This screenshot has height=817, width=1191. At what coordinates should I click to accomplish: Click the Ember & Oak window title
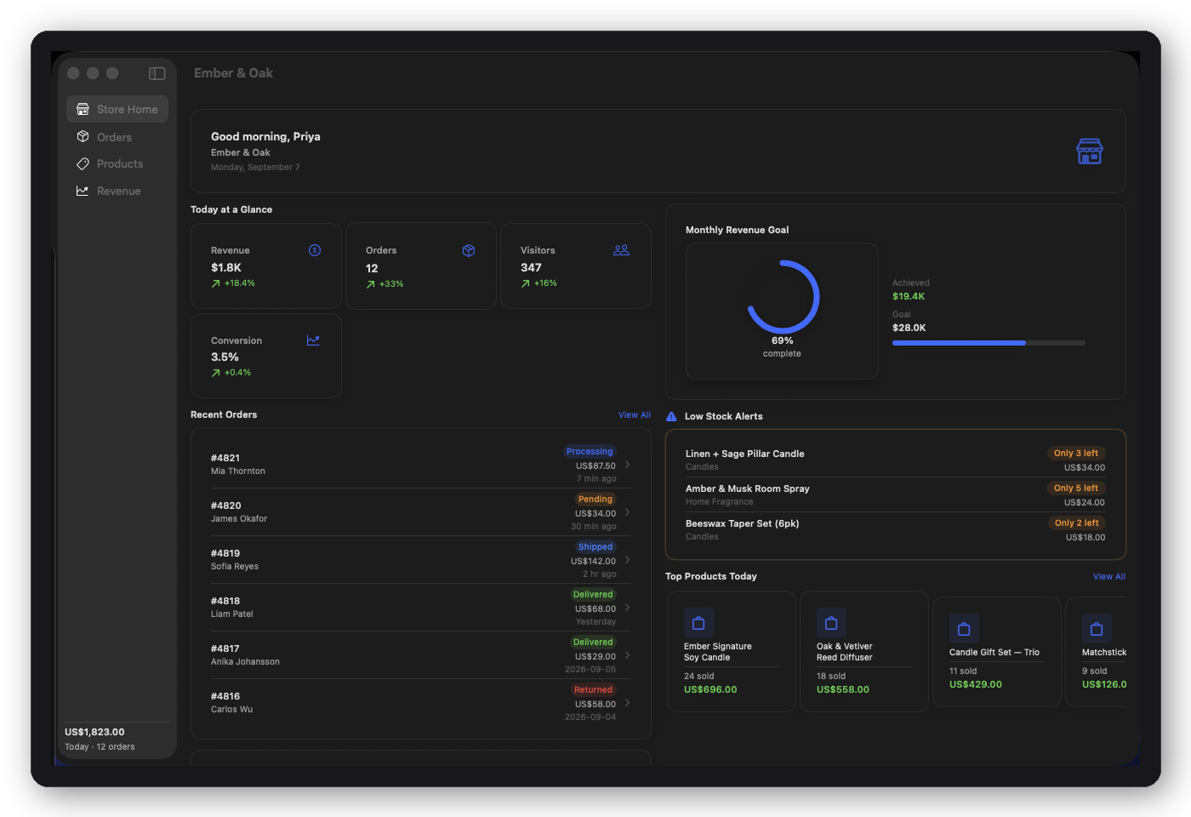click(233, 73)
